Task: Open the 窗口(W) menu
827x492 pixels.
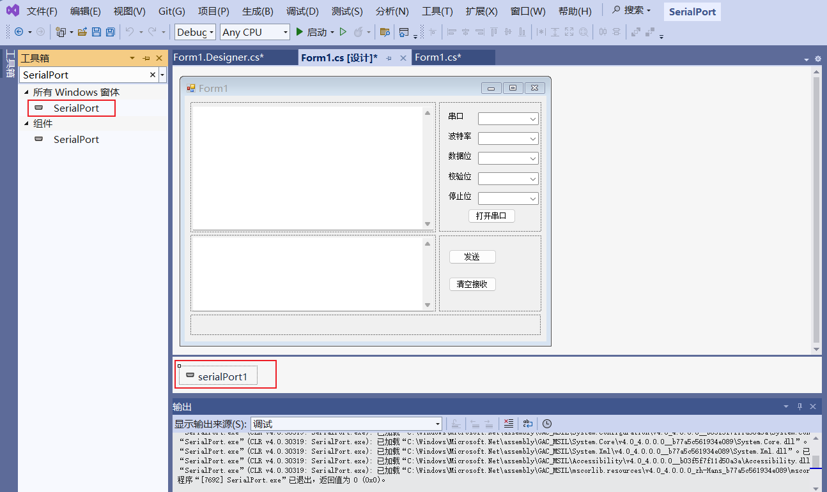Action: coord(528,11)
